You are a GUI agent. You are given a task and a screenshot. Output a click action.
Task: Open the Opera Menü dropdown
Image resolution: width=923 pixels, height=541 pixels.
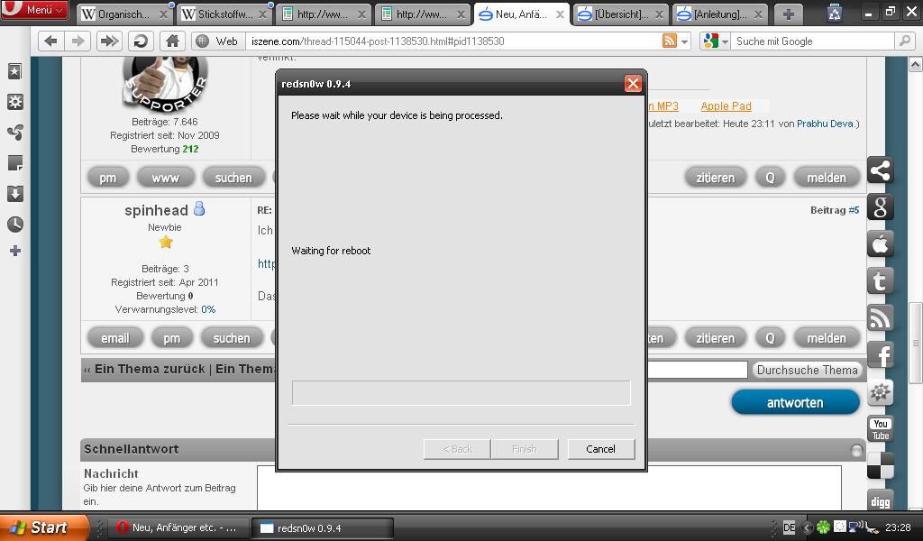coord(36,10)
